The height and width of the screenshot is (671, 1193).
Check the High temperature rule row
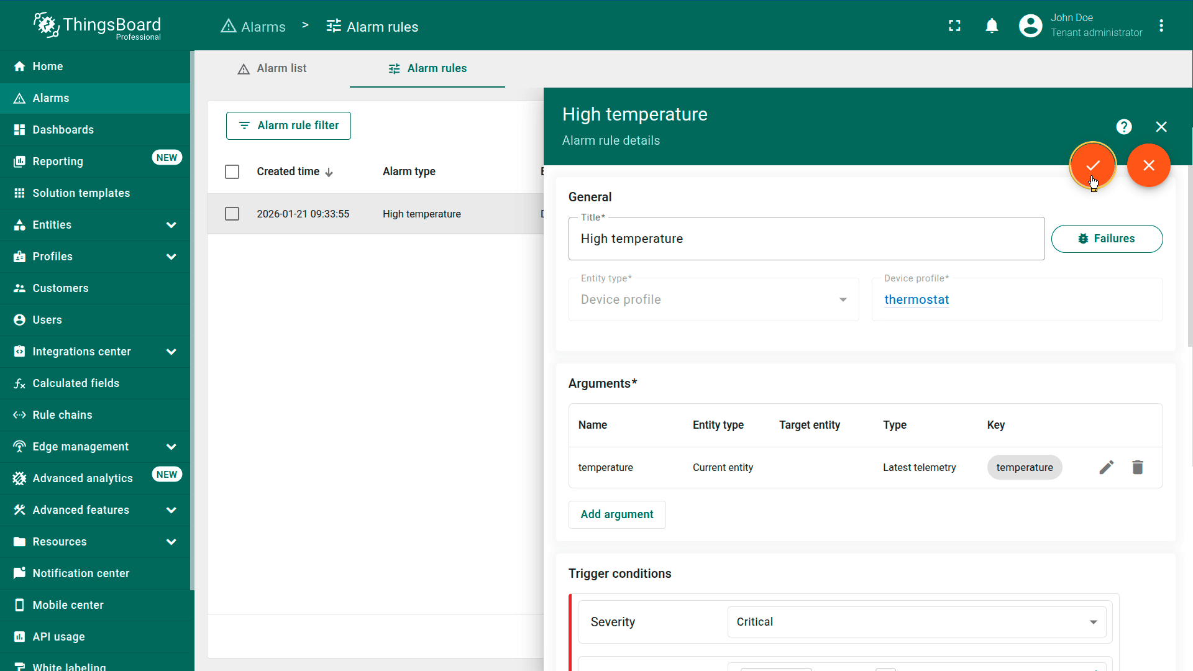click(232, 214)
